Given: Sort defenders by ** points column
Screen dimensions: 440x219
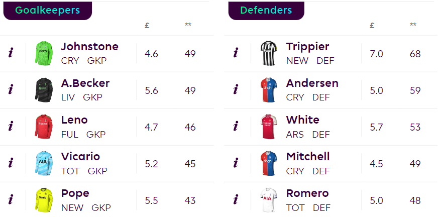Looking at the screenshot, I should [x=413, y=25].
